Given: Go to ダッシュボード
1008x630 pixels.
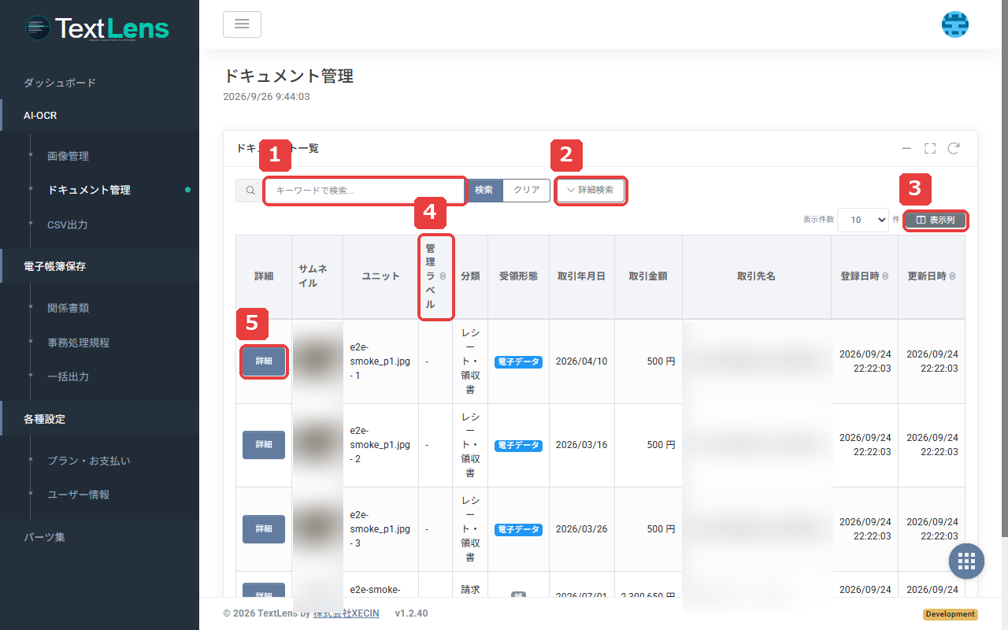Looking at the screenshot, I should point(60,83).
